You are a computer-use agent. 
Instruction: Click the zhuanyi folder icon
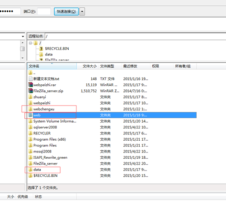[x=30, y=97]
